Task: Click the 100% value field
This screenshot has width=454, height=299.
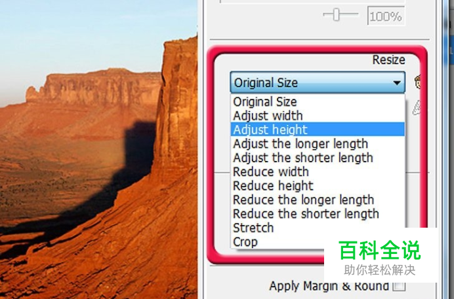Action: pyautogui.click(x=386, y=16)
